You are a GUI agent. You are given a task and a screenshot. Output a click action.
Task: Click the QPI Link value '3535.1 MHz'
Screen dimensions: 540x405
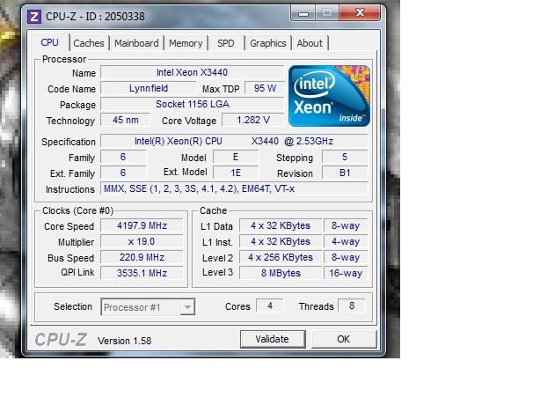(x=142, y=273)
